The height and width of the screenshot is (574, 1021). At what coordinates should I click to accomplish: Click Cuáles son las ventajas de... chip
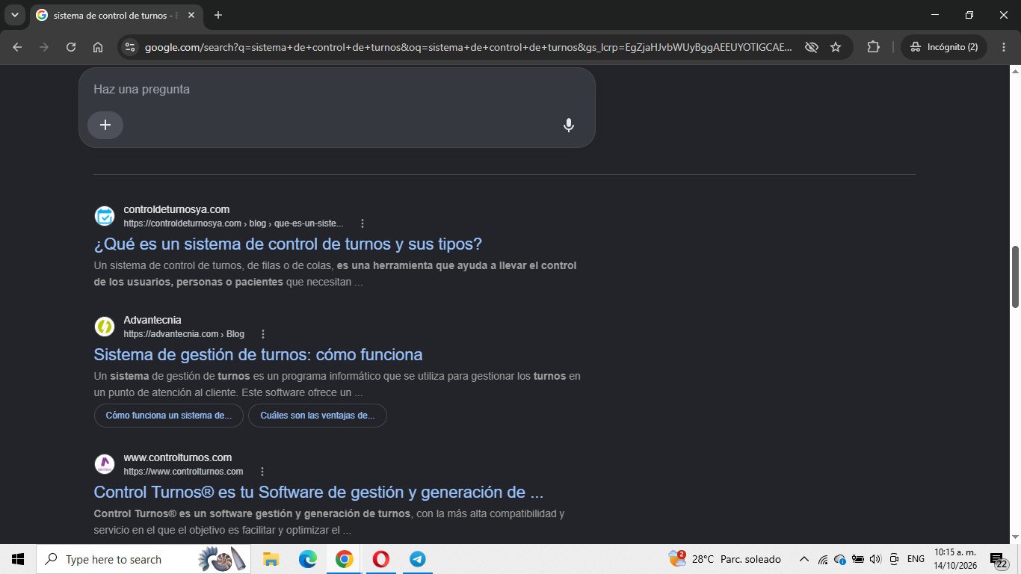318,416
